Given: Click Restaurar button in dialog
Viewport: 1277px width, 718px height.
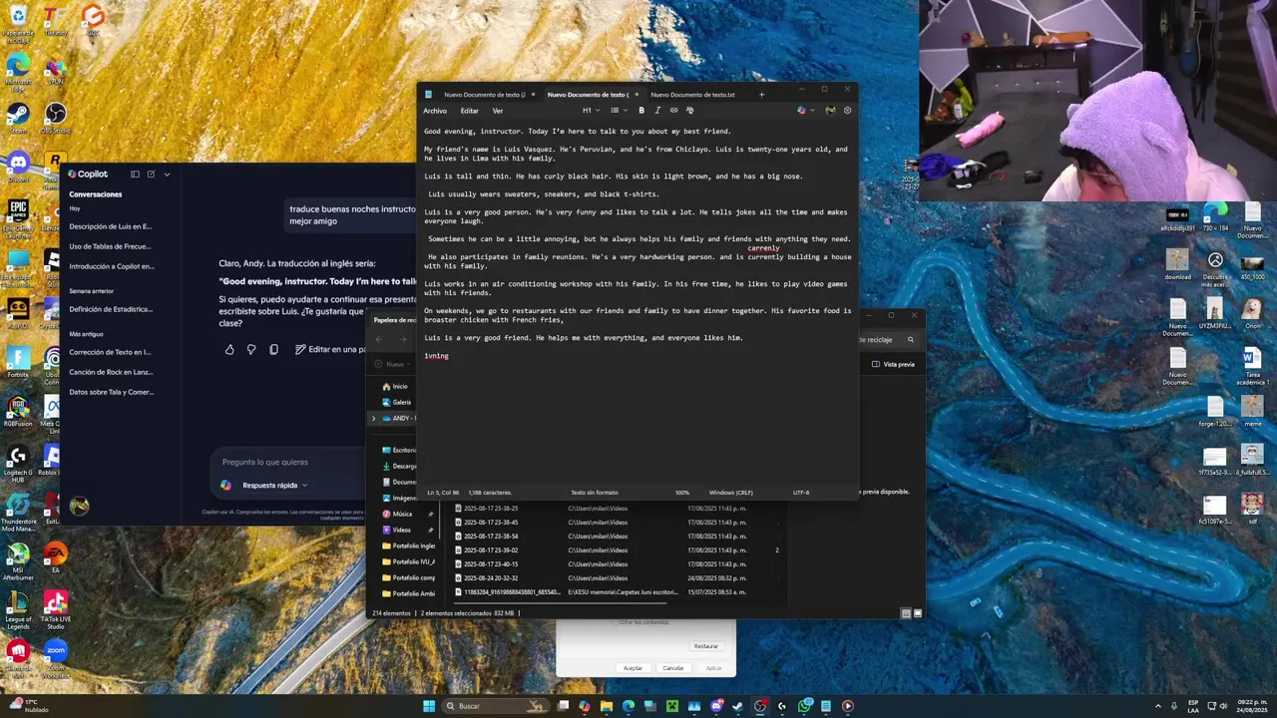Looking at the screenshot, I should coord(706,646).
